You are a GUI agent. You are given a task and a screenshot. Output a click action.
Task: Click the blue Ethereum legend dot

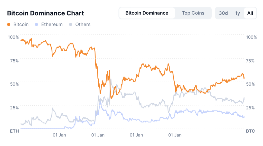(x=37, y=25)
